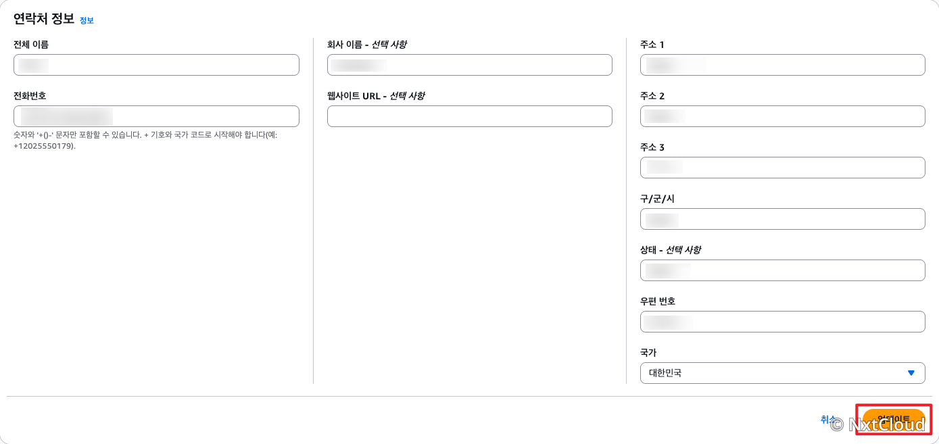Click the 웹사이트 URL field label
939x444 pixels.
click(376, 96)
